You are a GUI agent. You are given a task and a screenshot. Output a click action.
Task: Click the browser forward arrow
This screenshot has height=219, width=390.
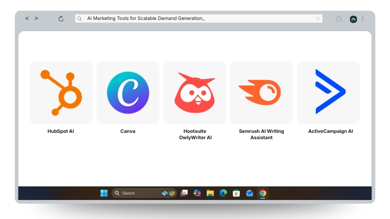[x=36, y=18]
